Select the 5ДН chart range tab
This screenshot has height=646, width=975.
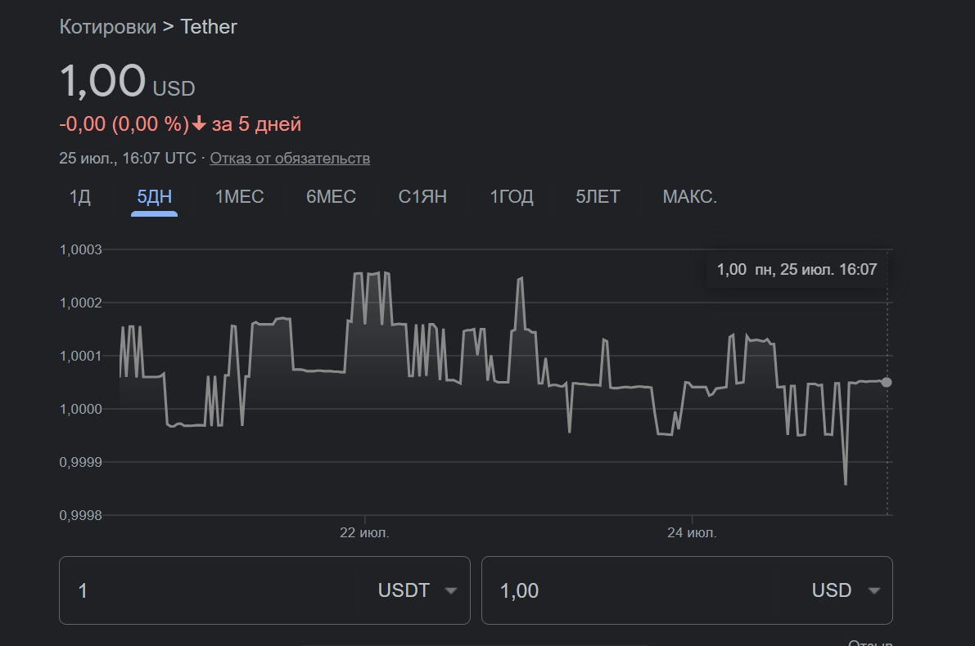point(154,197)
